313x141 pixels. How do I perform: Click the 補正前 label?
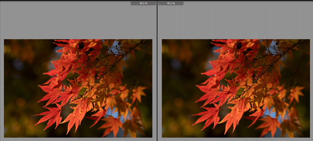click(x=143, y=3)
